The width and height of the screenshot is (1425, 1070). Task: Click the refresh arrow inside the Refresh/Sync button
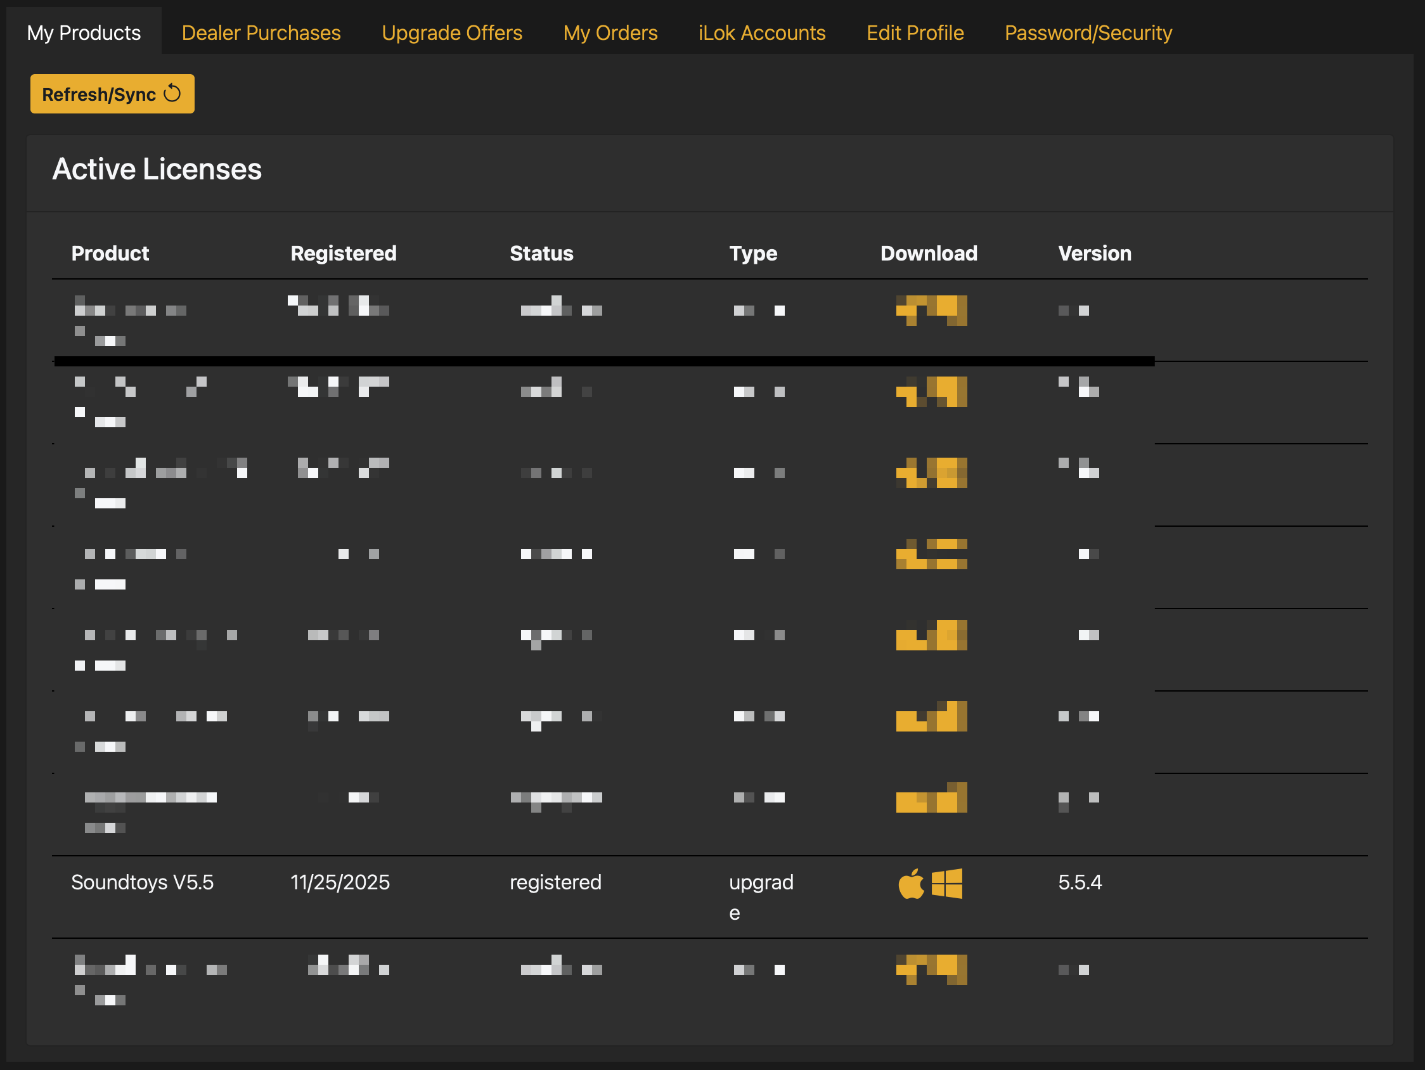pyautogui.click(x=171, y=93)
